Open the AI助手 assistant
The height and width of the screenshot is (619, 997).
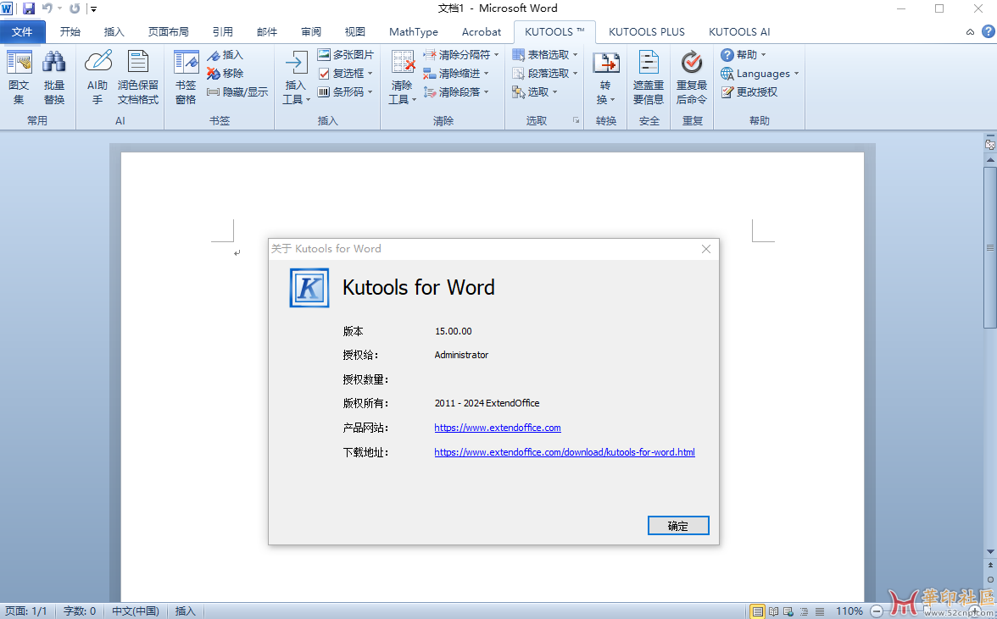[x=97, y=77]
